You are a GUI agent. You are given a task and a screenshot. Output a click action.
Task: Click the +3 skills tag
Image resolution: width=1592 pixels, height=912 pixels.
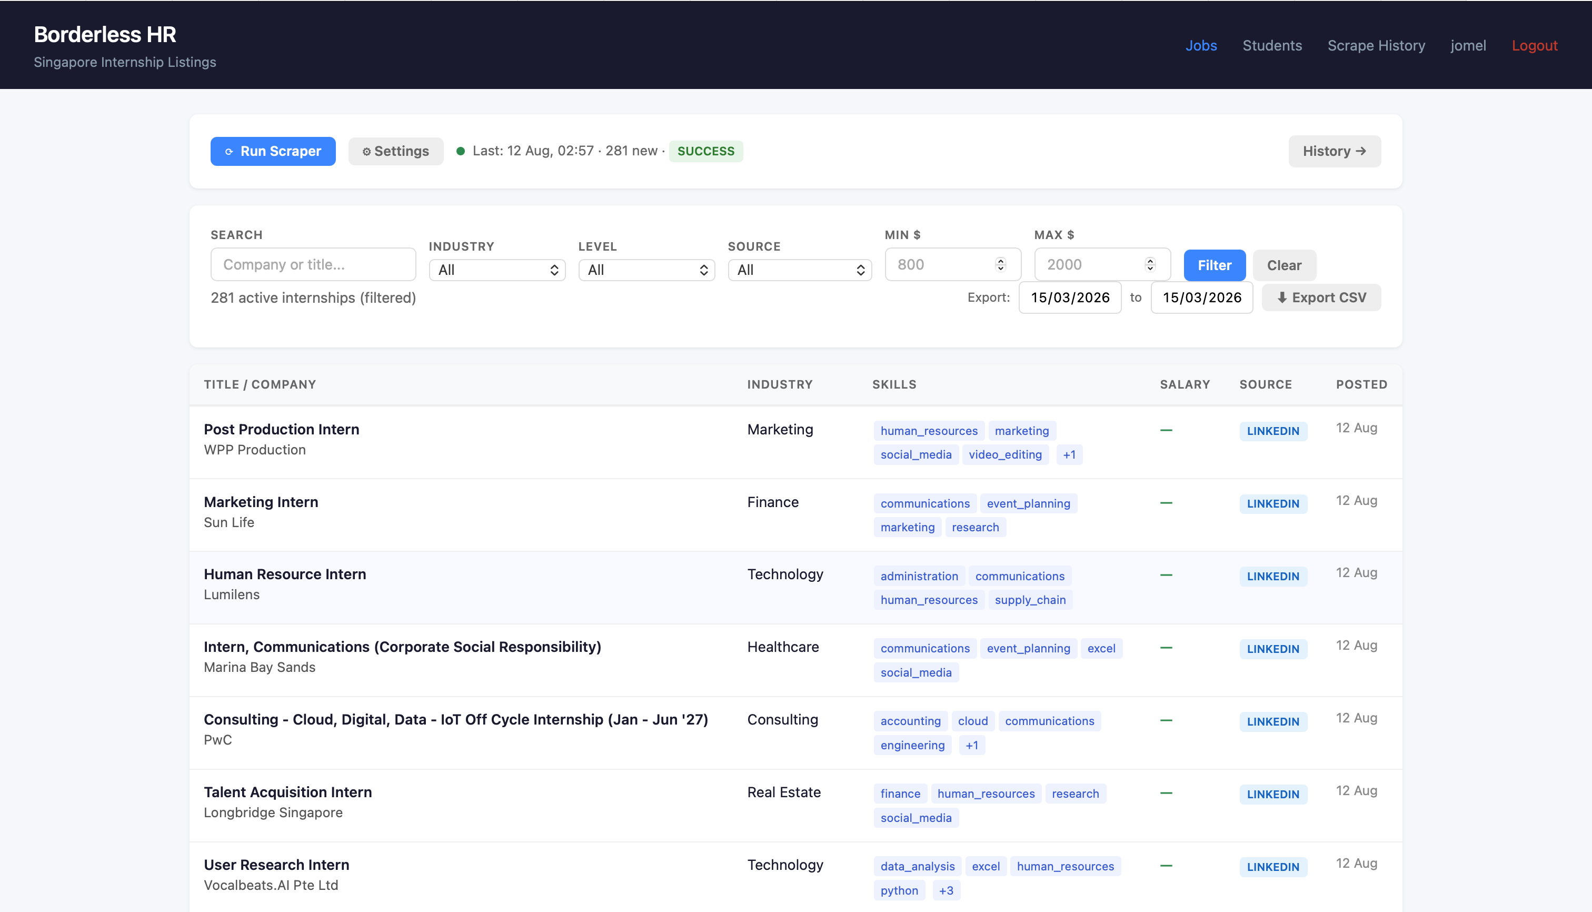946,891
